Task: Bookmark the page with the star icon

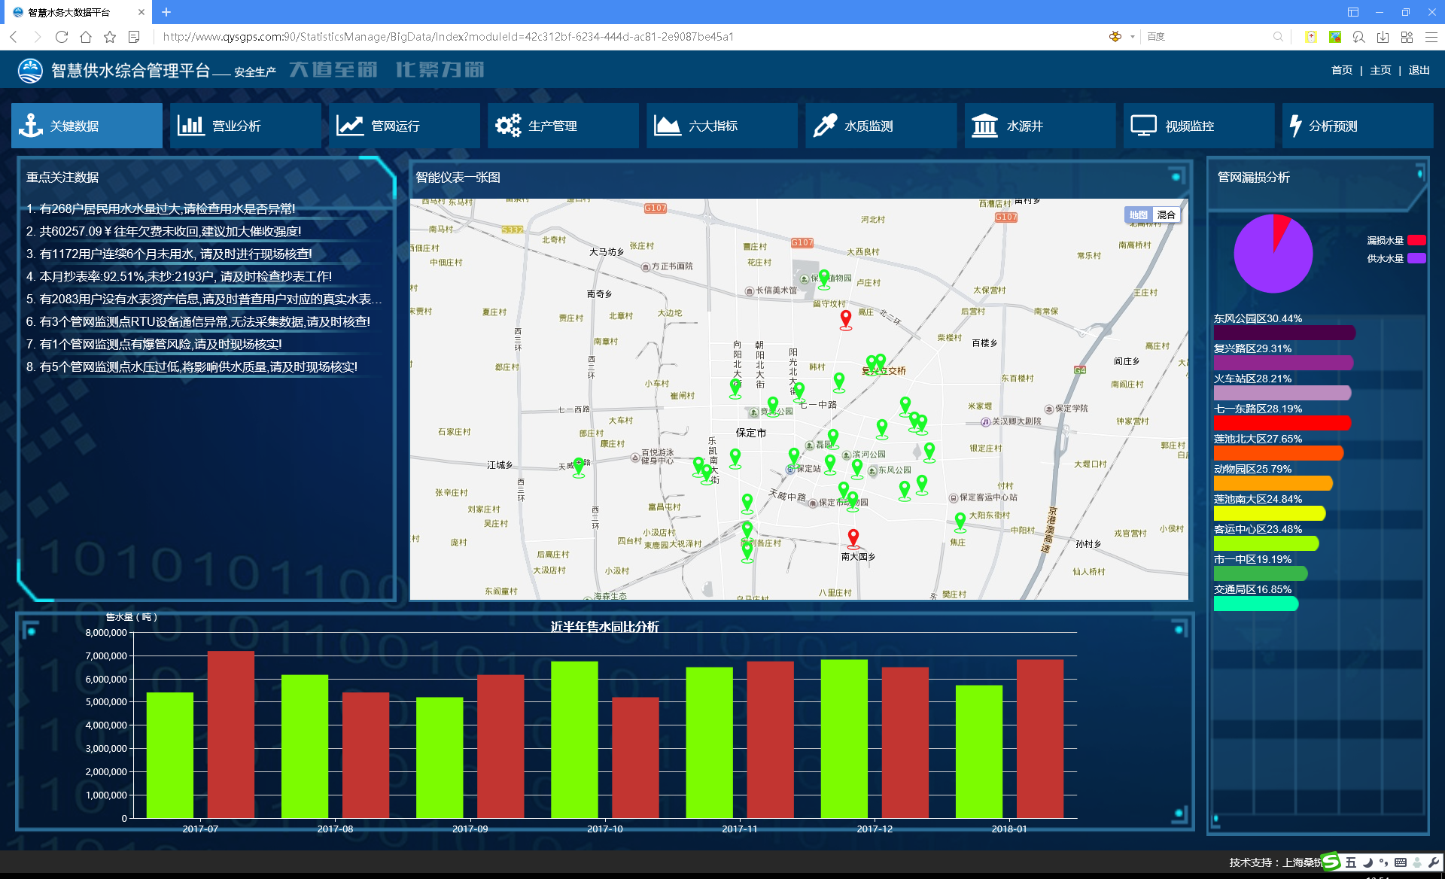Action: tap(110, 37)
